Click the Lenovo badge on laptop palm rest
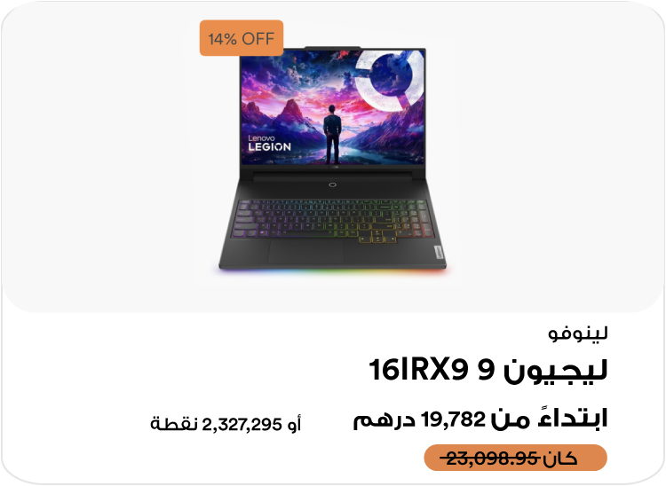 (440, 253)
